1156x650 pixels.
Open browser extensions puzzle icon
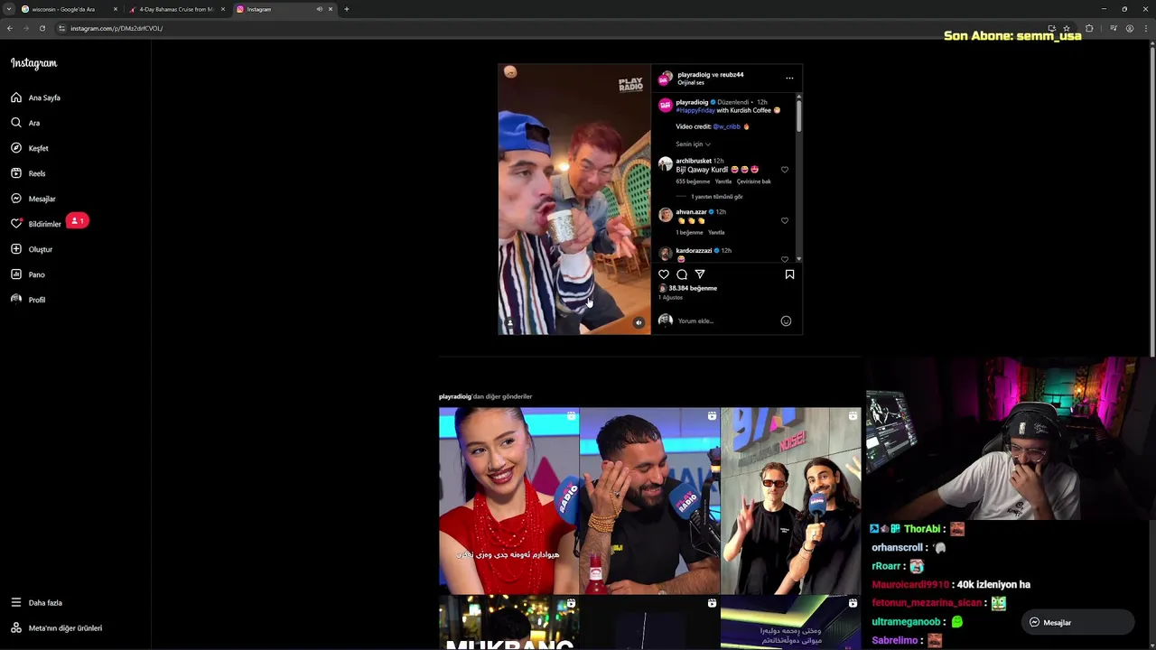[1089, 28]
